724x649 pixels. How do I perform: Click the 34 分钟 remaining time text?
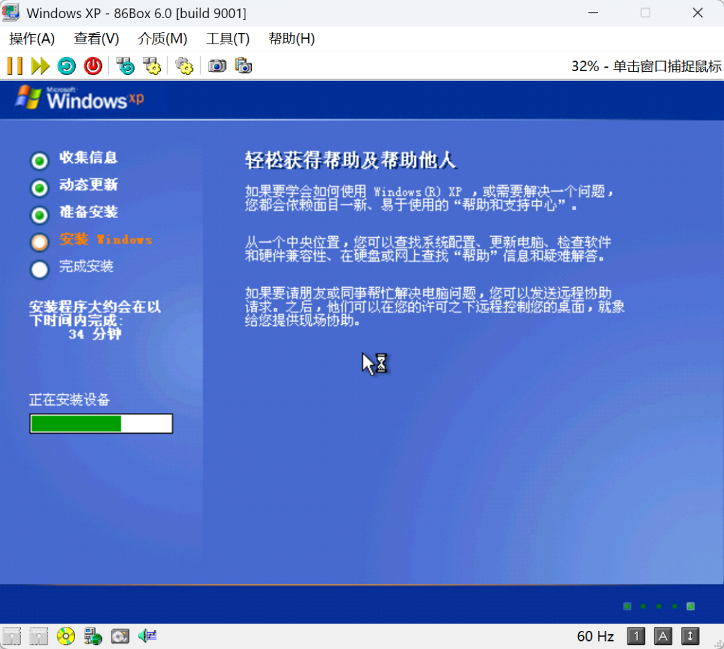pos(95,334)
